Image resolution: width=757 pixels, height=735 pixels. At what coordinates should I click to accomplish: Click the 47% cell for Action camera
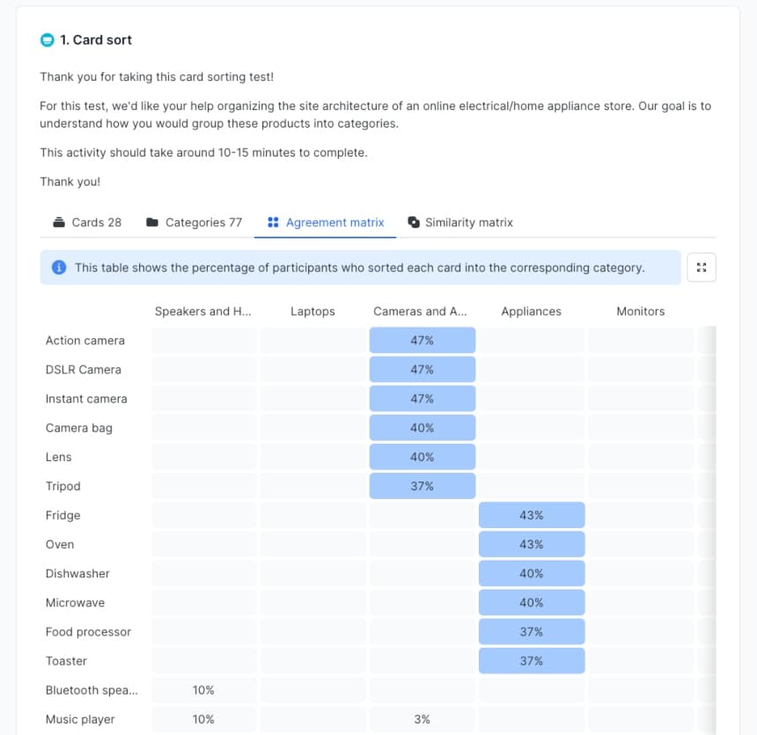coord(422,340)
